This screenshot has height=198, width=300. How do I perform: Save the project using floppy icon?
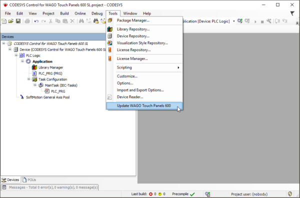point(18,21)
